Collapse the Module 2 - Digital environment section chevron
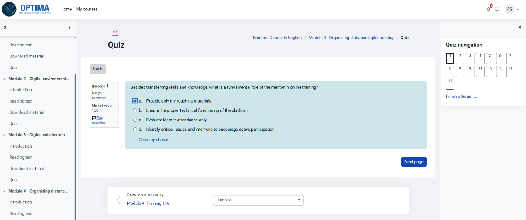Viewport: 526px width, 220px height. (x=5, y=79)
